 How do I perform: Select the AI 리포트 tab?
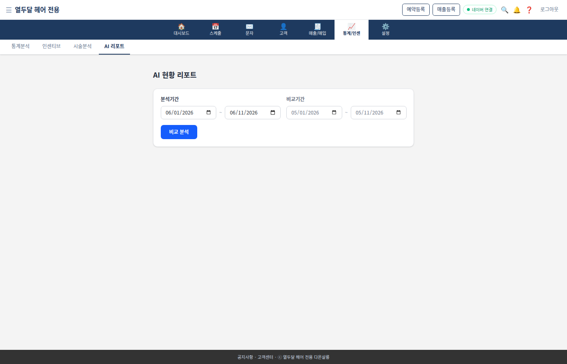tap(114, 47)
